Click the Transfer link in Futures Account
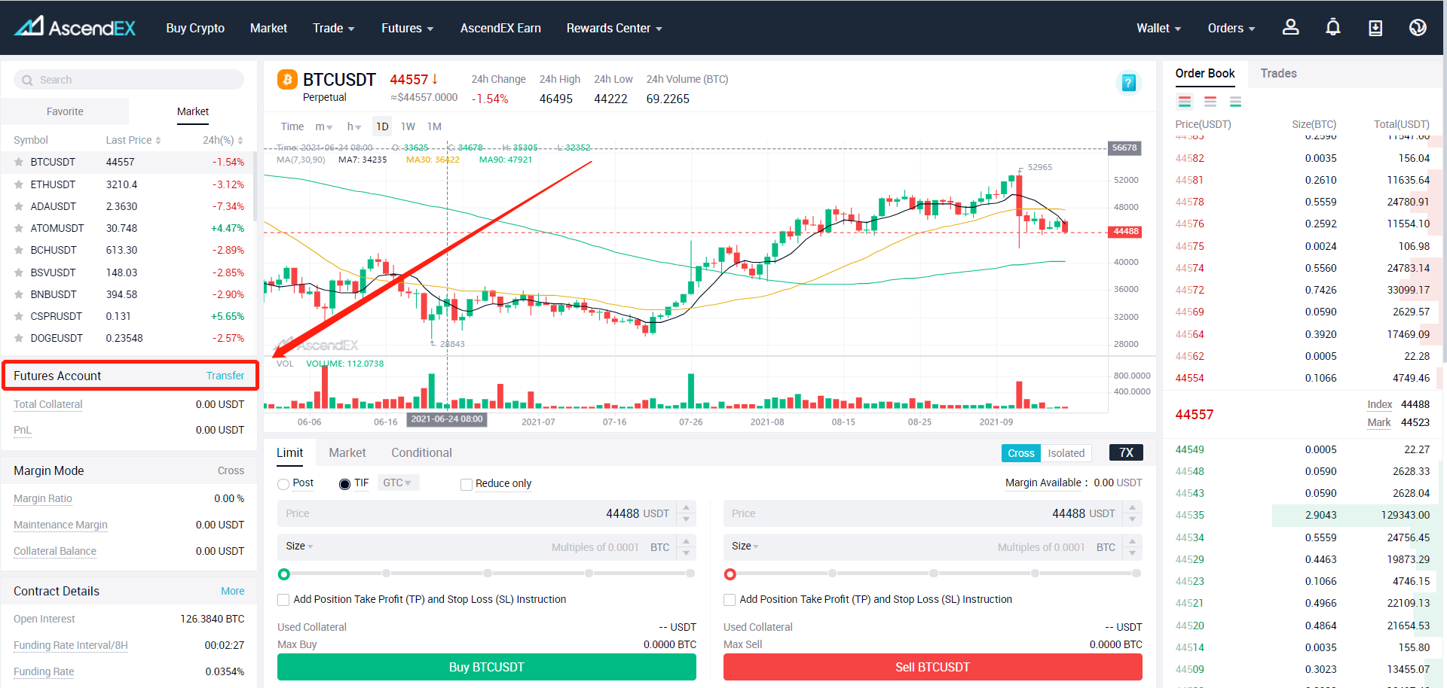1447x688 pixels. (225, 376)
